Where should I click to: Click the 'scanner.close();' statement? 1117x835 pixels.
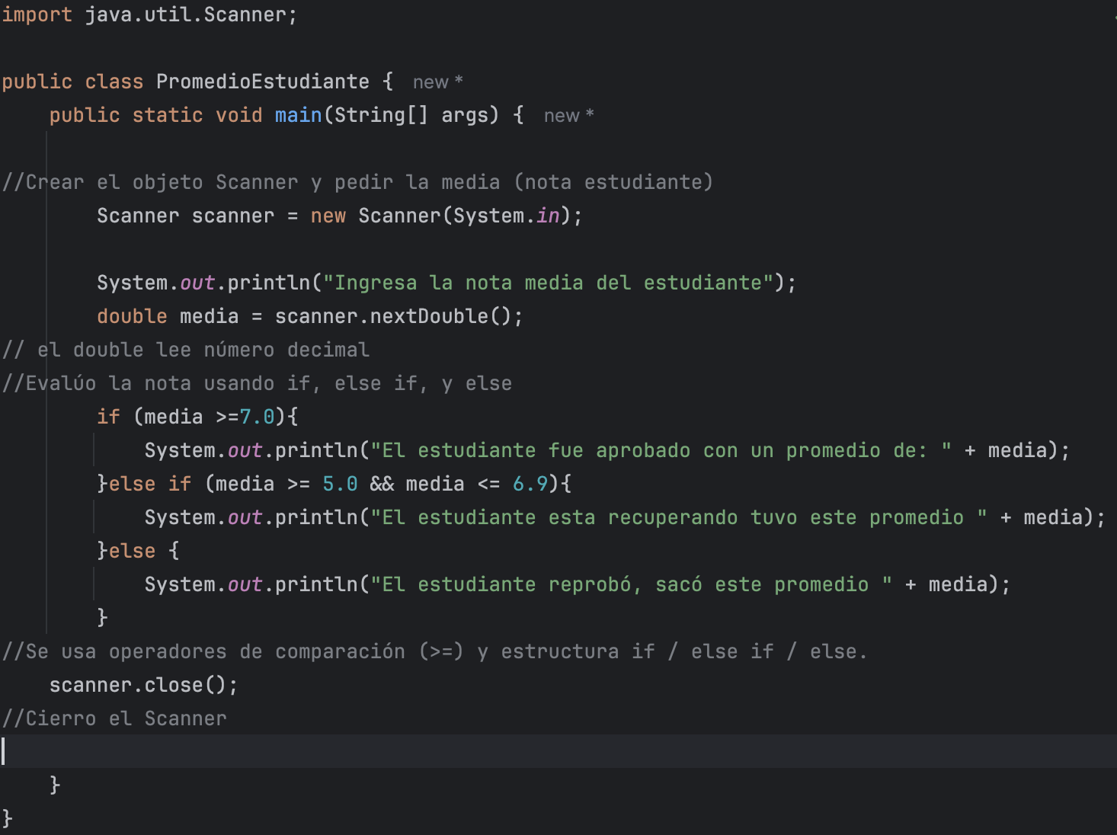pyautogui.click(x=144, y=685)
